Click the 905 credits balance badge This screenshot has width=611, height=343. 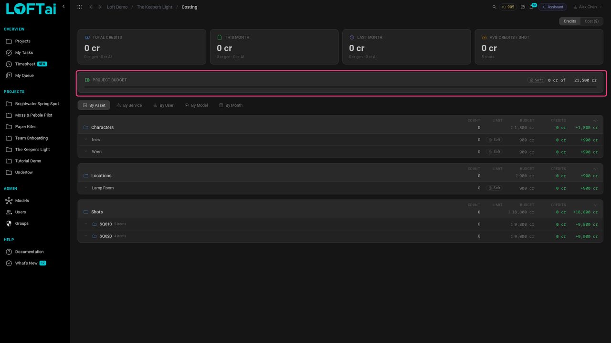click(x=508, y=7)
